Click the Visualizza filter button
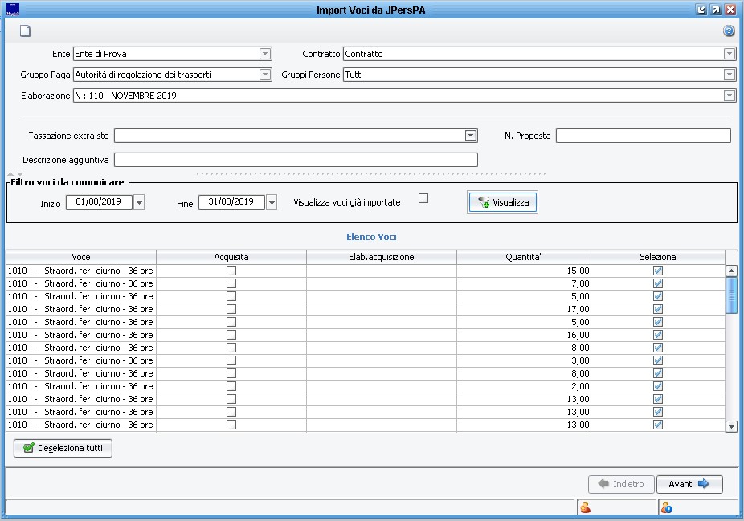Image resolution: width=744 pixels, height=521 pixels. point(502,202)
